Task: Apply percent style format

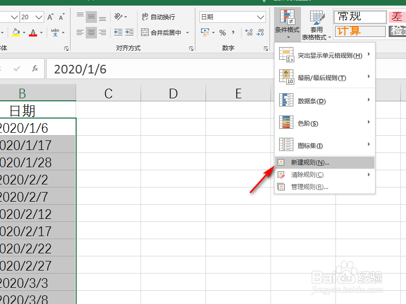Action: point(222,32)
